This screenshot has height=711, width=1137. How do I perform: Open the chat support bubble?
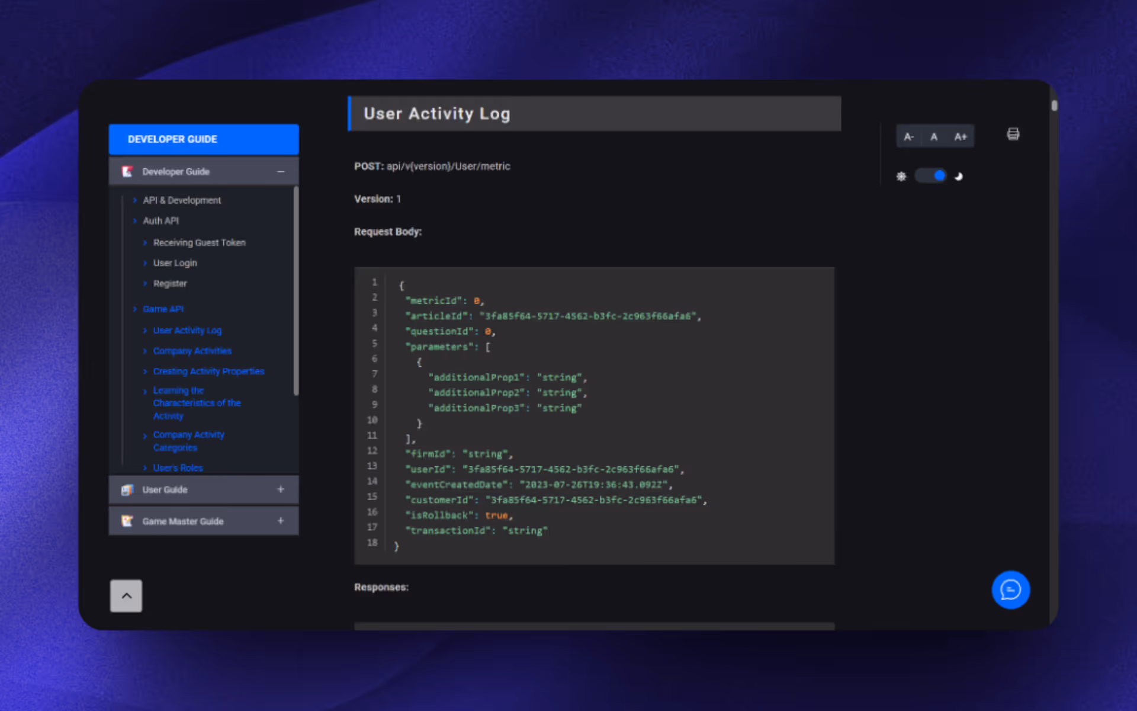click(1010, 590)
